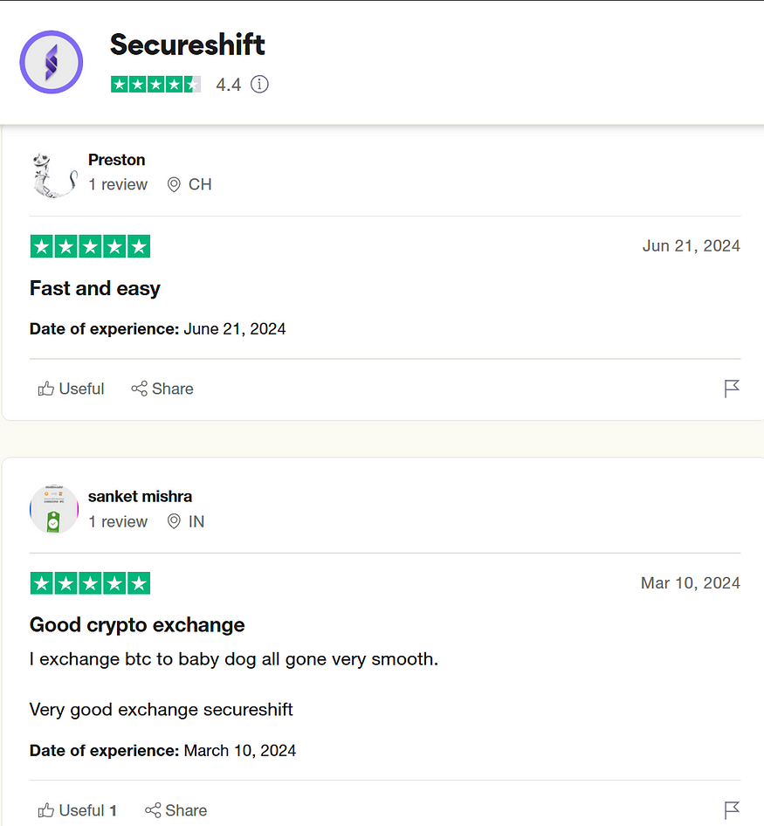
Task: Flag sanket mishra's review
Action: (x=732, y=810)
